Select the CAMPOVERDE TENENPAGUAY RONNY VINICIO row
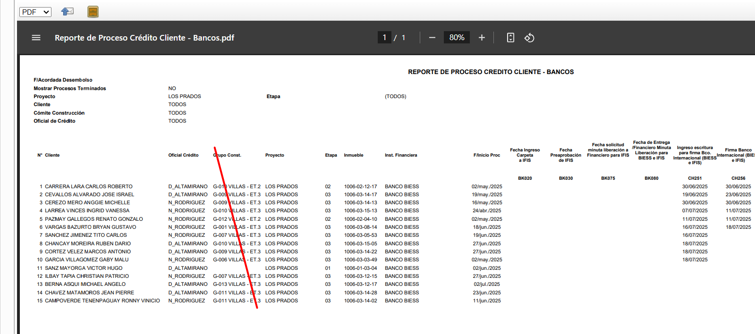The height and width of the screenshot is (334, 755). pos(102,301)
